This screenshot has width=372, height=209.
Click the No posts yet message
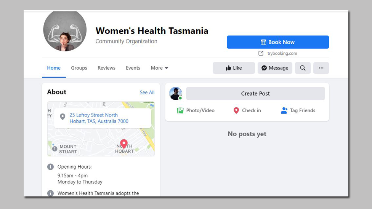[x=247, y=134]
